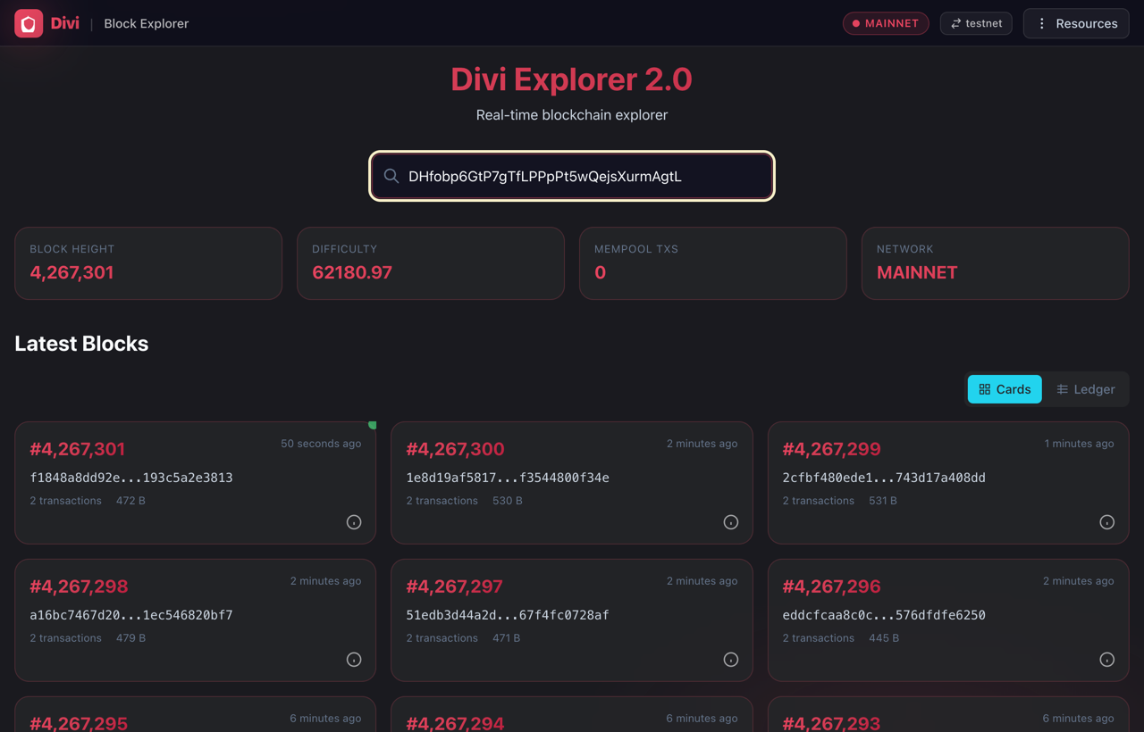Viewport: 1144px width, 732px height.
Task: Click the "445 B" block size
Action: pyautogui.click(x=884, y=638)
